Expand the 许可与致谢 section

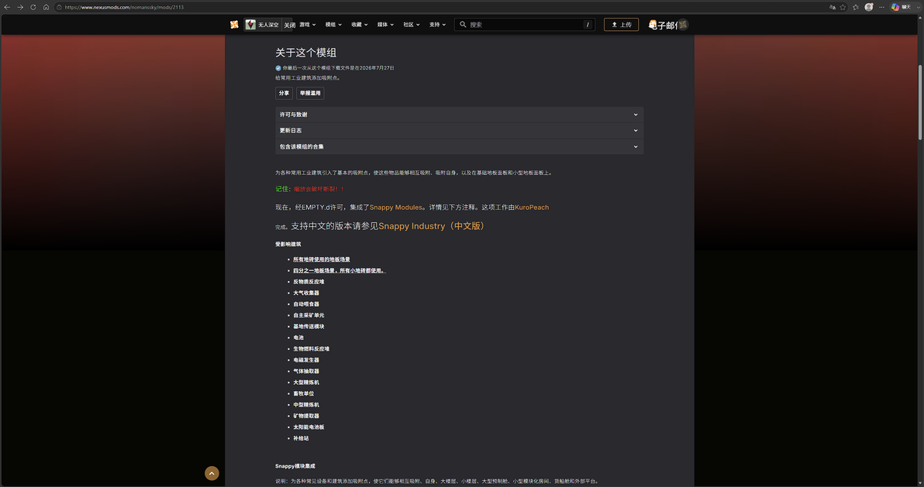tap(459, 115)
